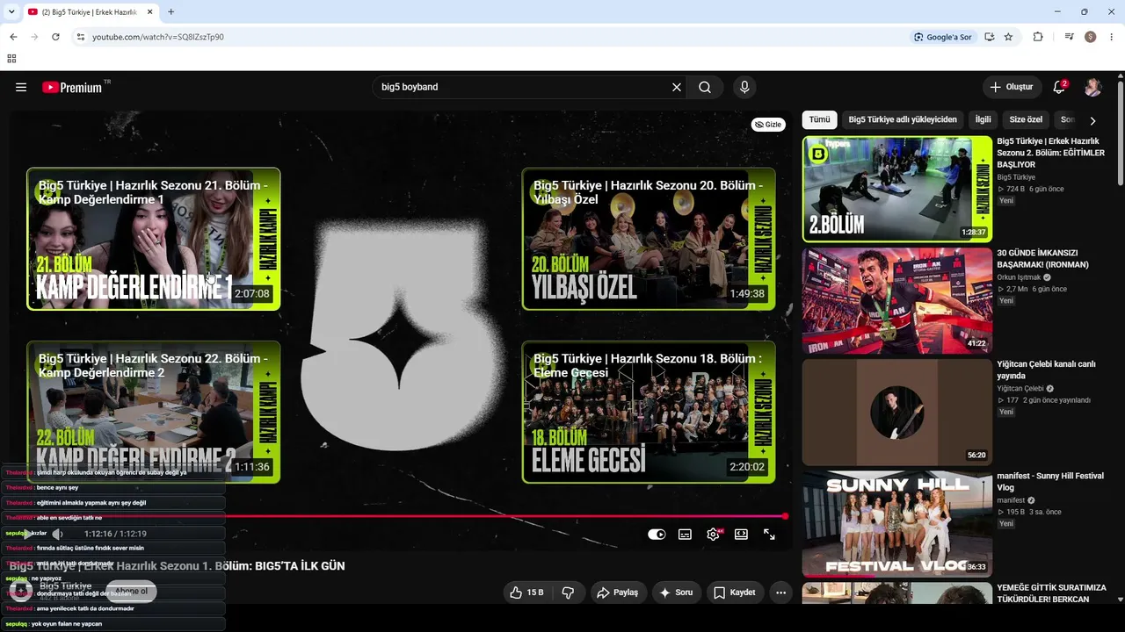Reload the page
Screen dimensions: 1125x632
pos(55,37)
